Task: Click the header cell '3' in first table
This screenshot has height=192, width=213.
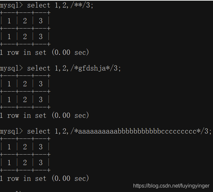Action: pyautogui.click(x=41, y=21)
